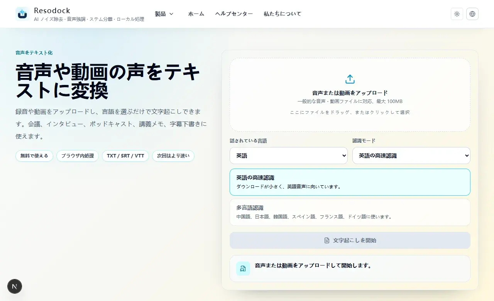Click the 文字起こしを開始 button
Screen dimensions: 494x301
(x=350, y=240)
